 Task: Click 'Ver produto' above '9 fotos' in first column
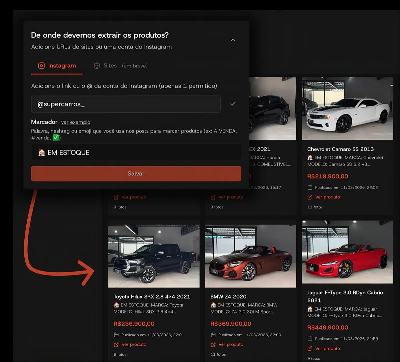pyautogui.click(x=134, y=197)
